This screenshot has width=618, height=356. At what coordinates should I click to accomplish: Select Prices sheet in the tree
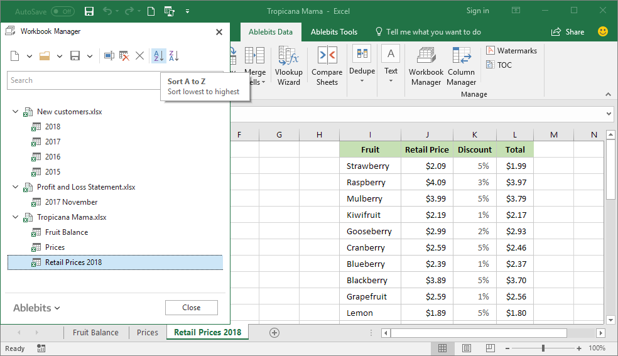click(55, 247)
